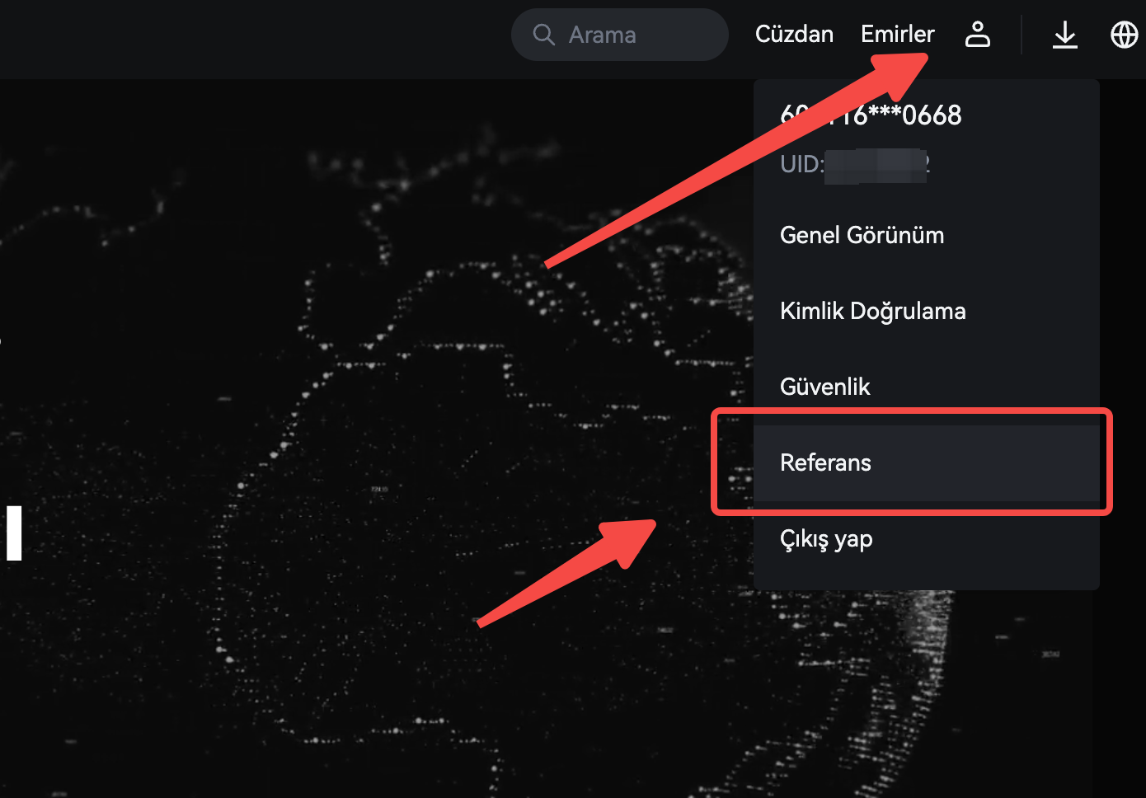The height and width of the screenshot is (798, 1146).
Task: Open Kimlik Doğrulama from the dropdown
Action: [x=872, y=311]
